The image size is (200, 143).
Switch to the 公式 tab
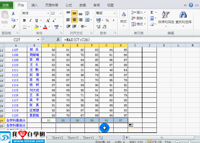69,5
